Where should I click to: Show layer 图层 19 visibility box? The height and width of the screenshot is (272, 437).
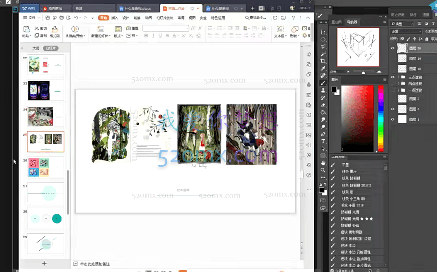(x=393, y=58)
